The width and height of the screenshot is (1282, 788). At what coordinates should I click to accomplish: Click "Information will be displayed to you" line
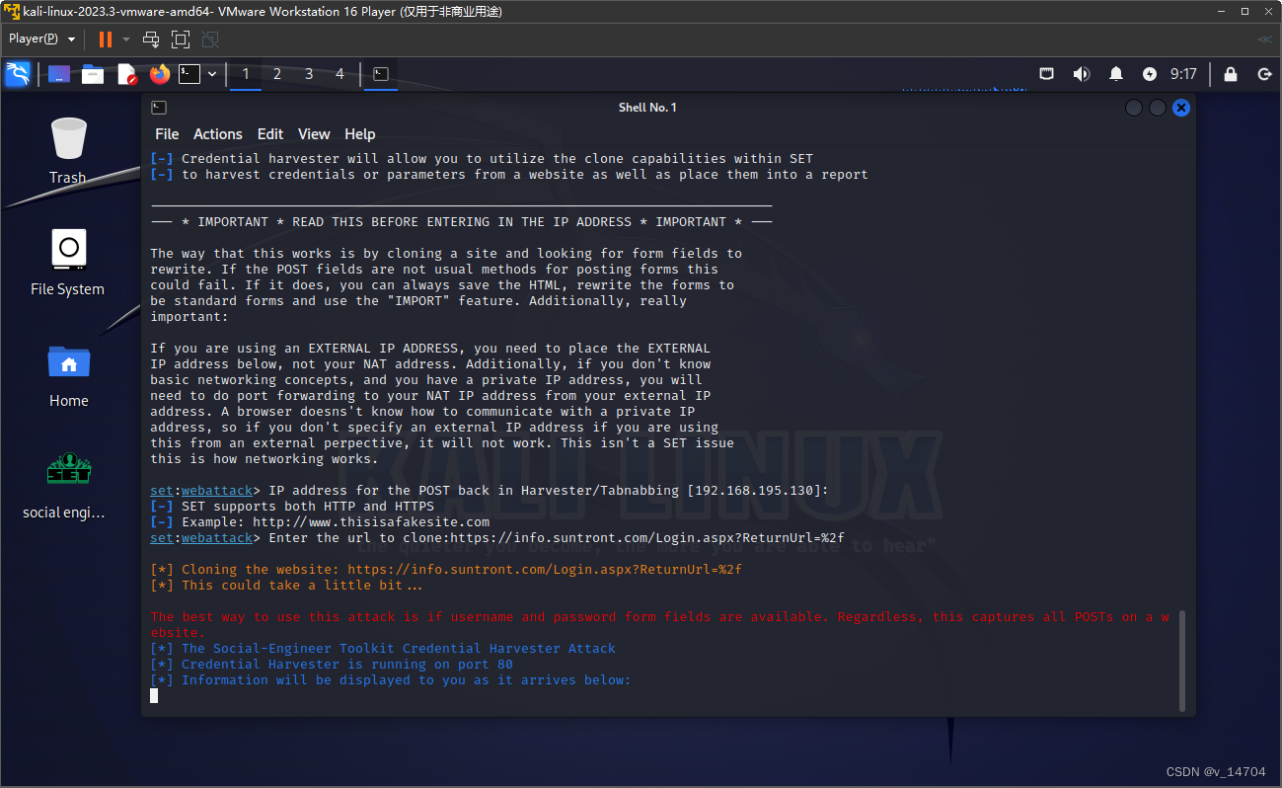390,680
